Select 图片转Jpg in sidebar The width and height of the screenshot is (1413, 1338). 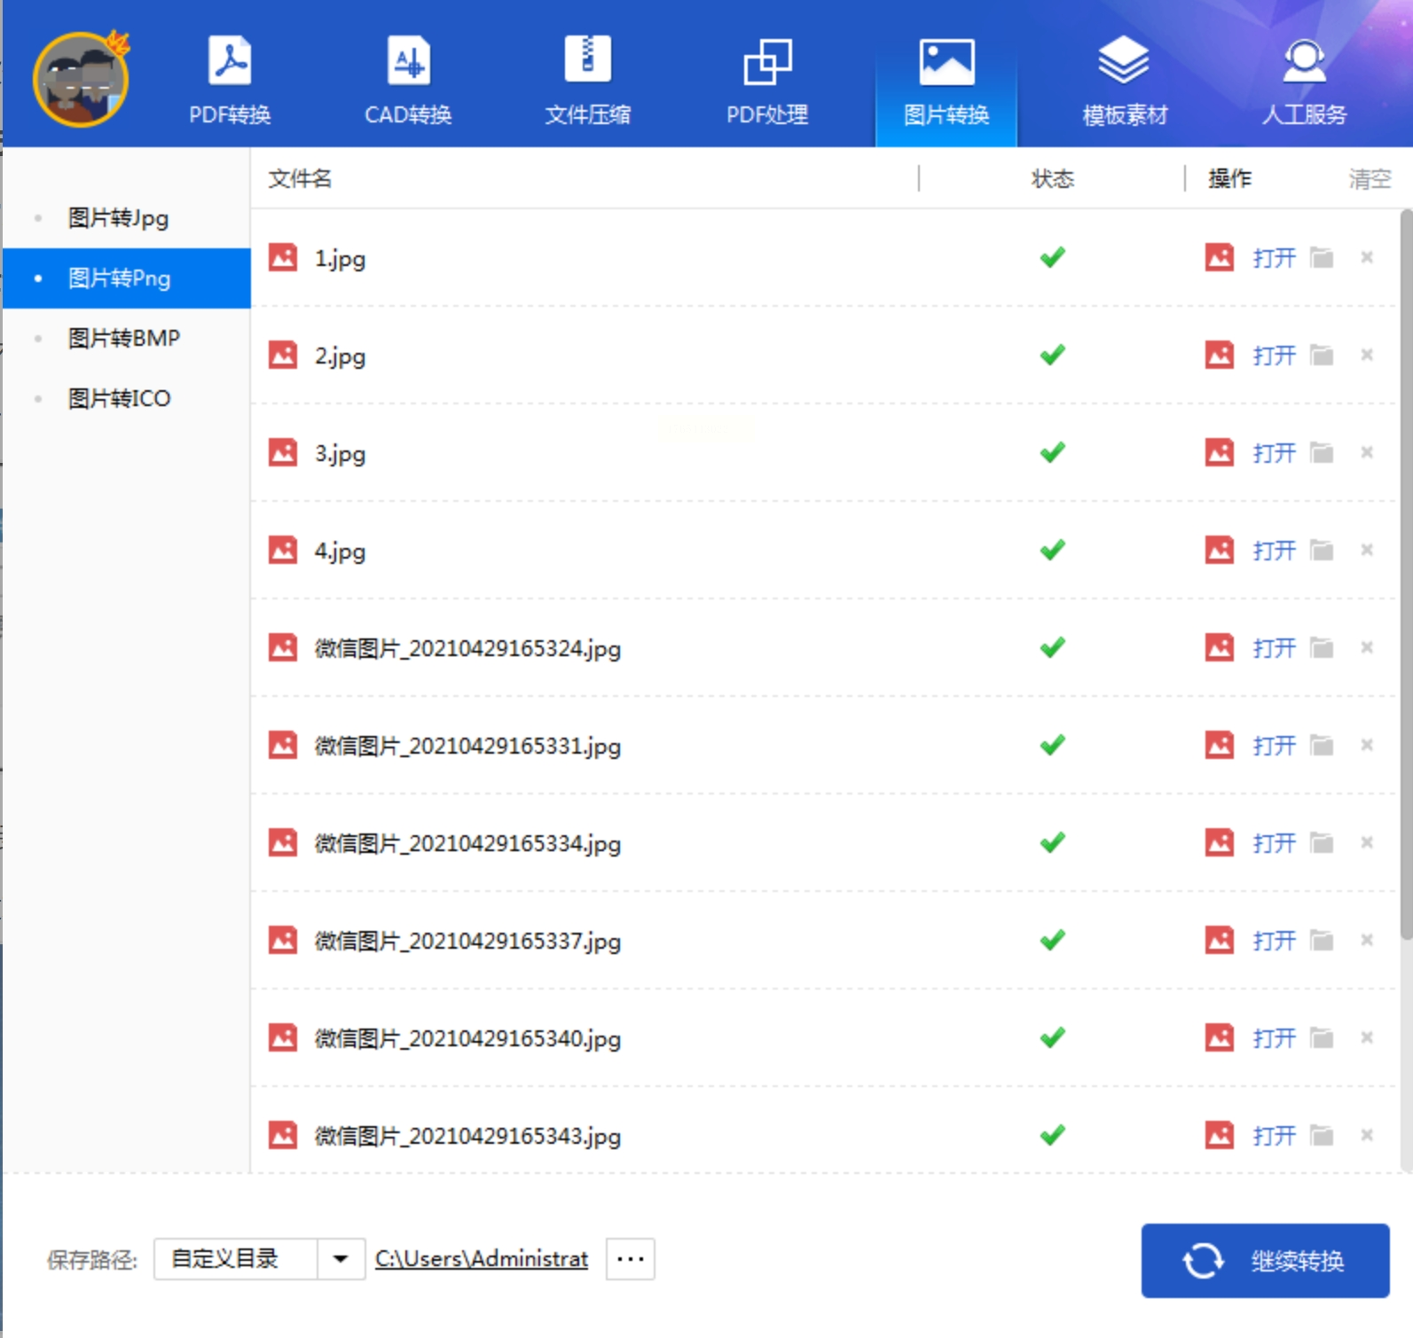[x=118, y=218]
